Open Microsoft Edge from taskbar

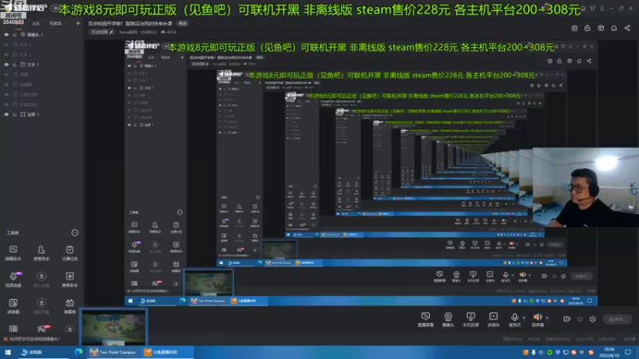[x=78, y=352]
